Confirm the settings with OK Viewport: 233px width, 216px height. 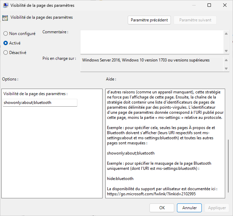[162, 208]
